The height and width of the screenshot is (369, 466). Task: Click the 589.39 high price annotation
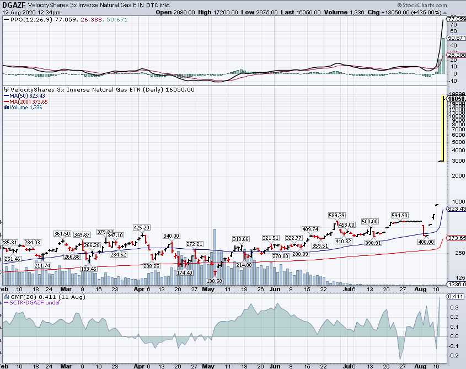pyautogui.click(x=336, y=216)
